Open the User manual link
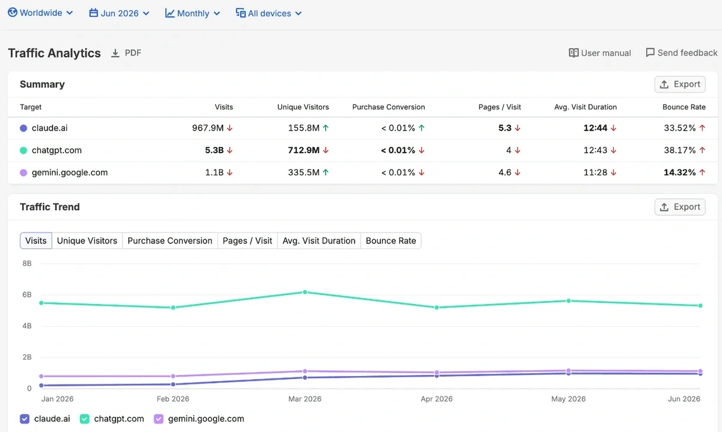 click(x=600, y=53)
